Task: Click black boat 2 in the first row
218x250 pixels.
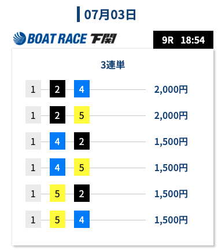Action: pyautogui.click(x=57, y=89)
